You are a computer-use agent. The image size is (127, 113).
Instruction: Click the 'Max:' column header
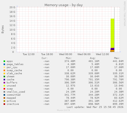117,58
